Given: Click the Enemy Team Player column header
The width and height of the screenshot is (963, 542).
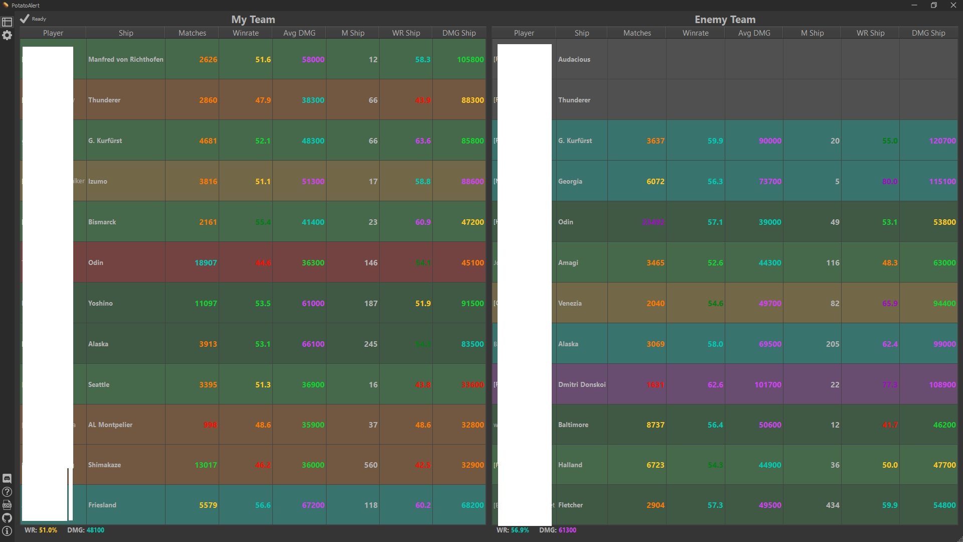Looking at the screenshot, I should point(524,33).
